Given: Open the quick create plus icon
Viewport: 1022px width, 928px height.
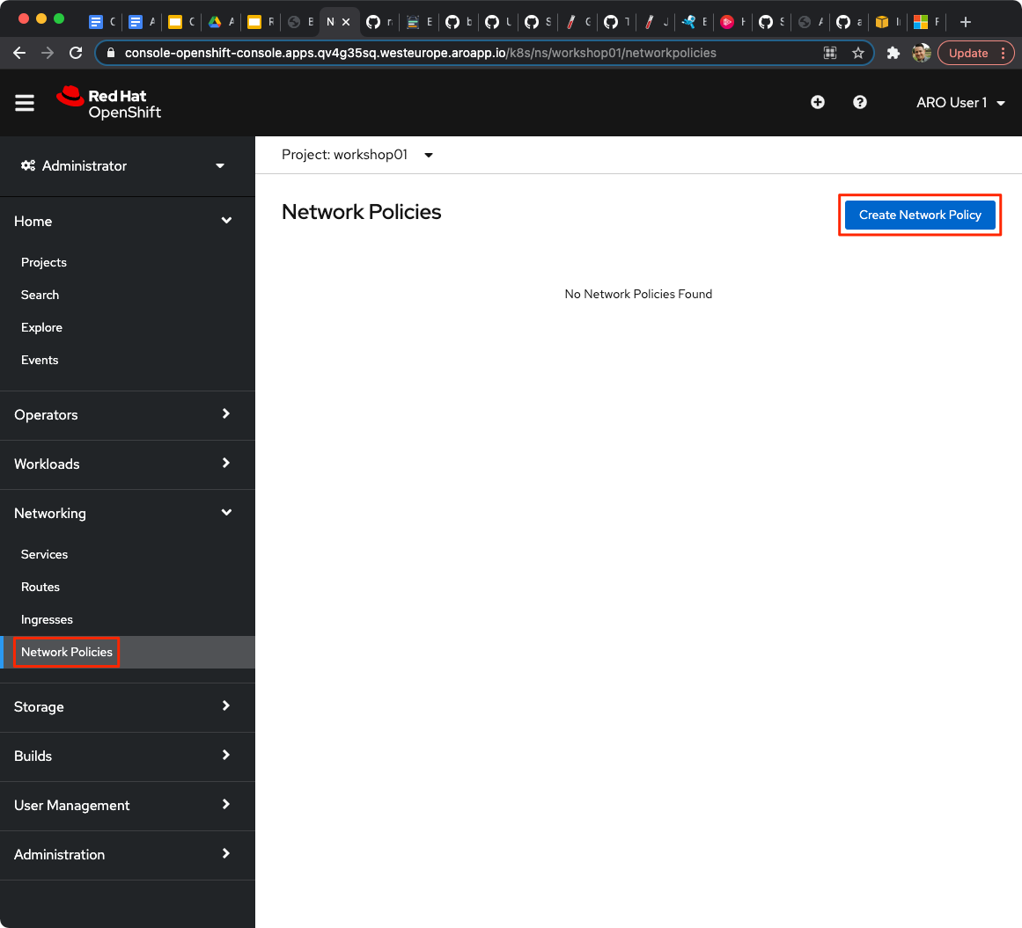Looking at the screenshot, I should point(817,102).
